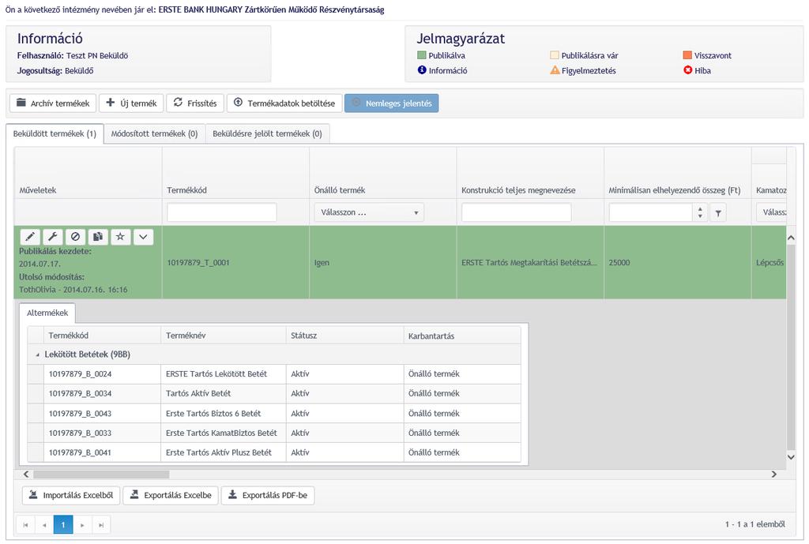Click Importálás Excelből button
This screenshot has height=544, width=809.
point(71,495)
